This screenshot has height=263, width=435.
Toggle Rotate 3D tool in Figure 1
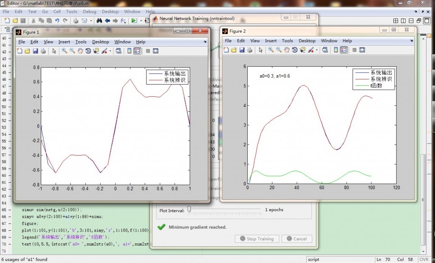[88, 51]
